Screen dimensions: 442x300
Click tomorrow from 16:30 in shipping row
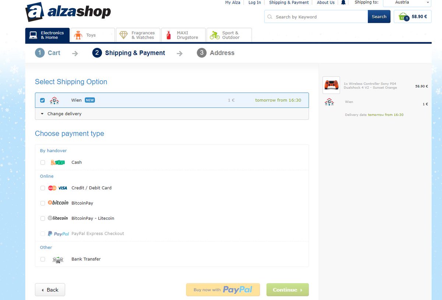tap(278, 100)
